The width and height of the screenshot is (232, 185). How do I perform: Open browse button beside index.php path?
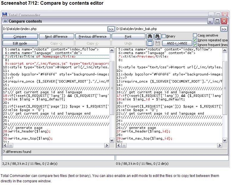111,29
